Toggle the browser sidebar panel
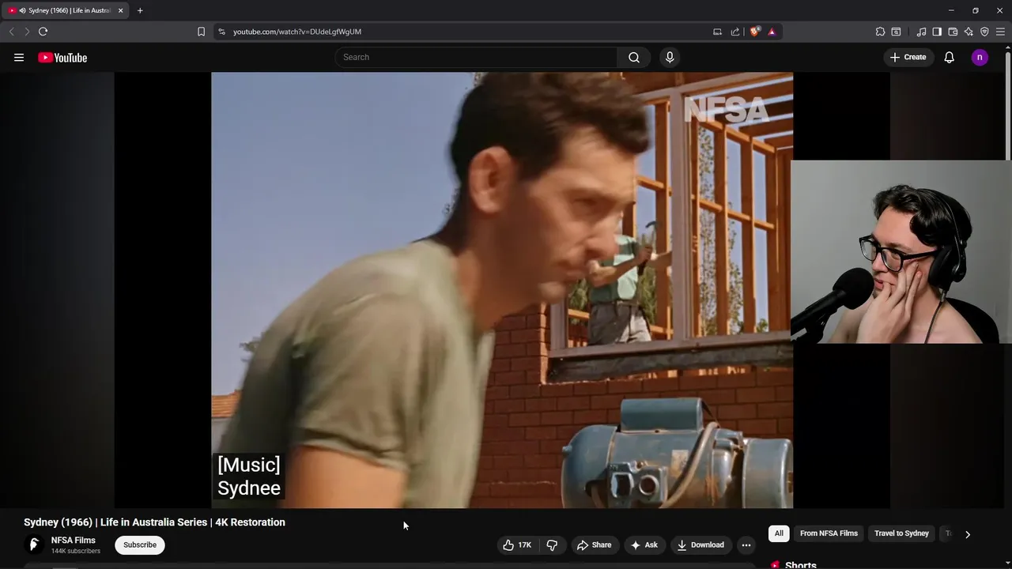Viewport: 1012px width, 569px height. coord(937,32)
